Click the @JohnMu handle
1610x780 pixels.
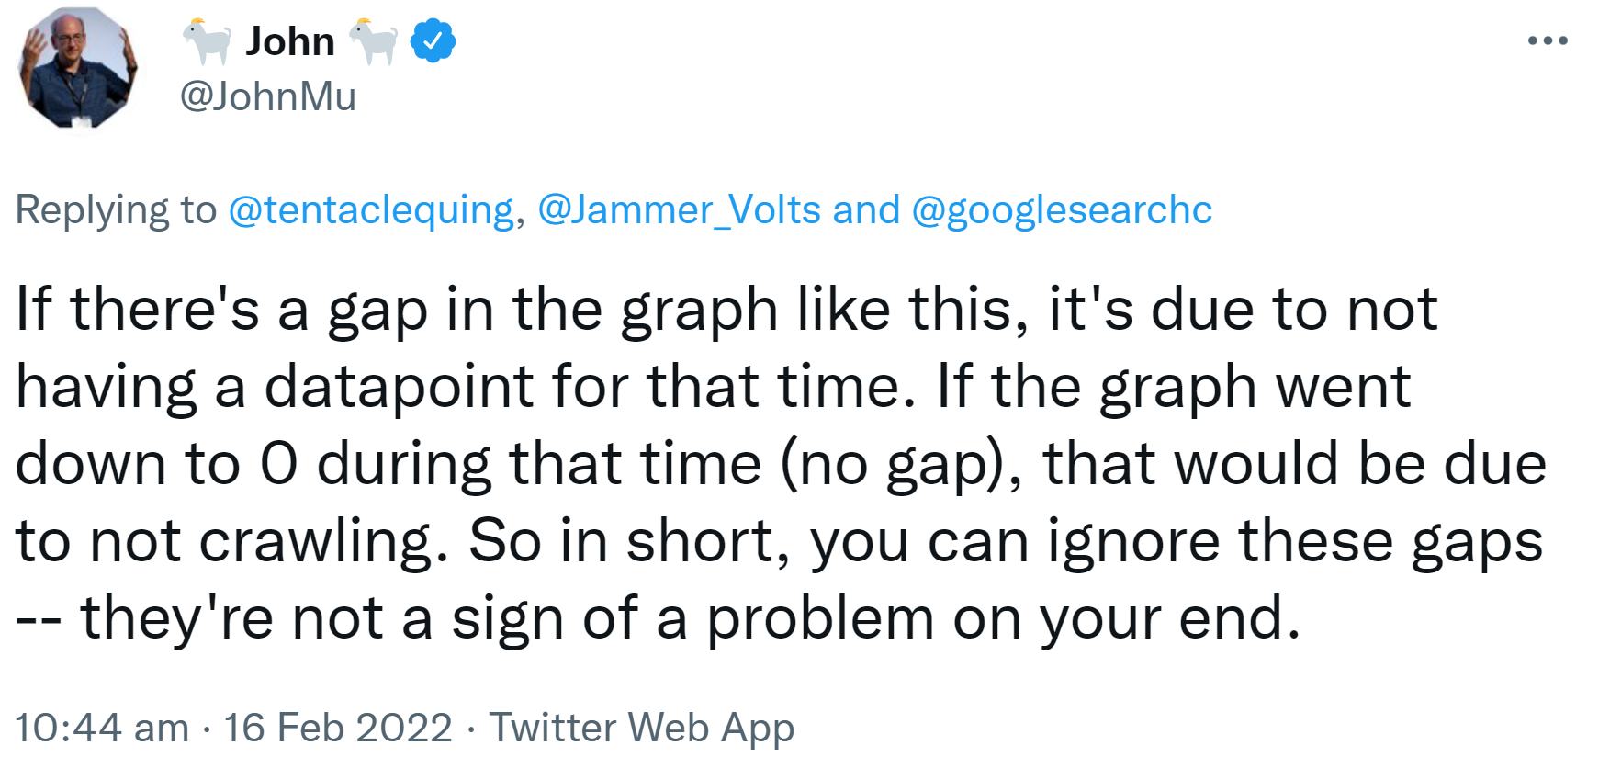(268, 96)
